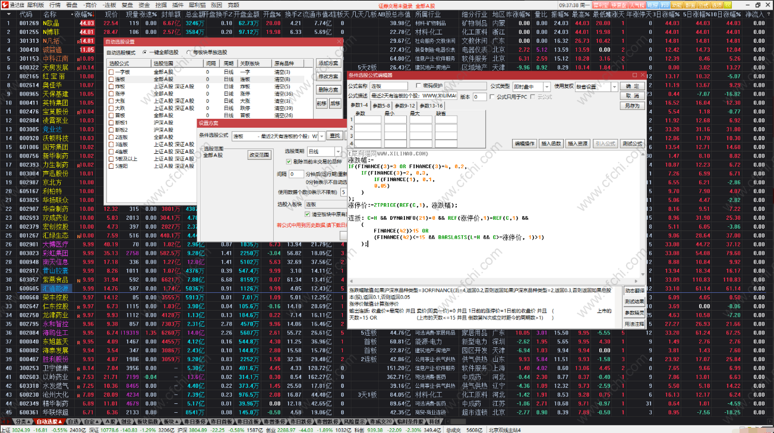Open the 插件 menu
Image resolution: width=774 pixels, height=433 pixels.
coord(178,4)
